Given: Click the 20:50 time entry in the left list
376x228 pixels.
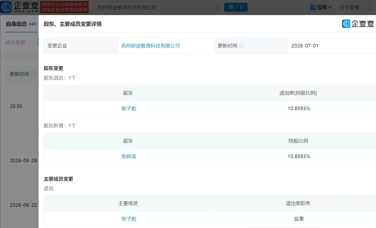Looking at the screenshot, I should coord(16,106).
